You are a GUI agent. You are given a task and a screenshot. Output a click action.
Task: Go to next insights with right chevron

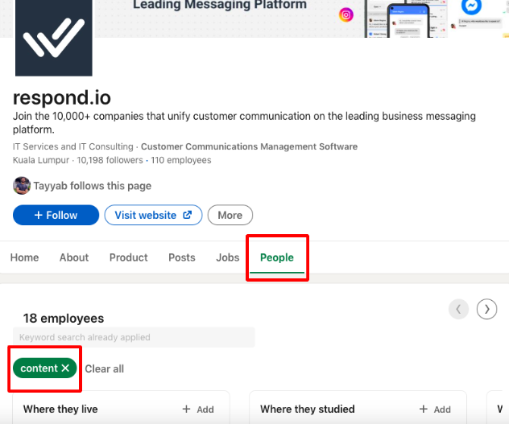coord(486,309)
